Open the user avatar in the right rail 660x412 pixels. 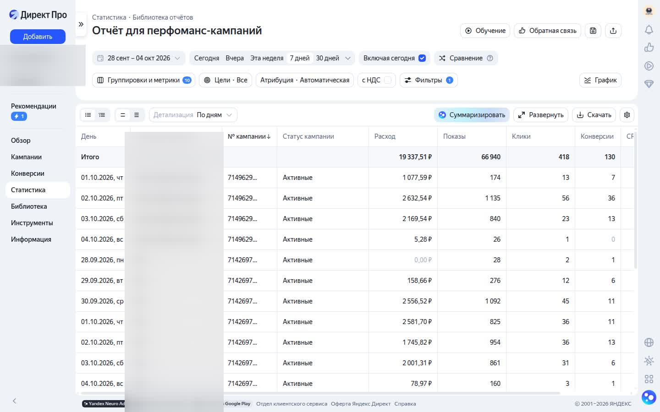pos(649,11)
